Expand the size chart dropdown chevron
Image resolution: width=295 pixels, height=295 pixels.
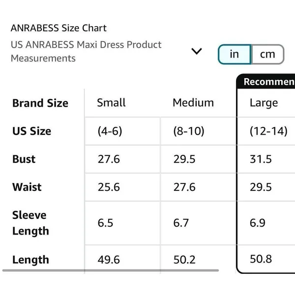pos(197,51)
